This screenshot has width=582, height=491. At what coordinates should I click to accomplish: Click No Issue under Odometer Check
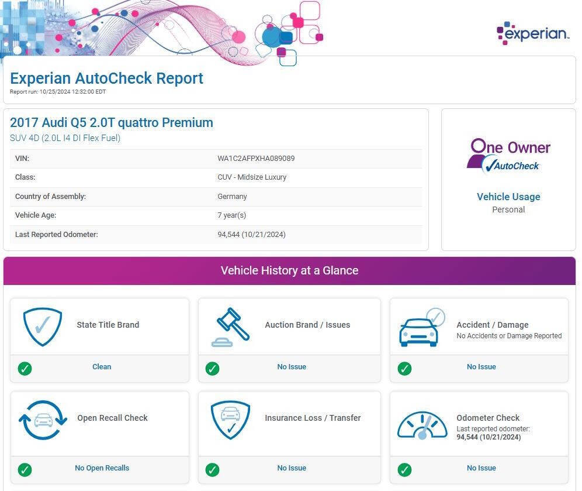point(481,468)
